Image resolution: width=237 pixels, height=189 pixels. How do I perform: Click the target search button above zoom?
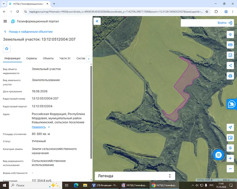(x=230, y=148)
